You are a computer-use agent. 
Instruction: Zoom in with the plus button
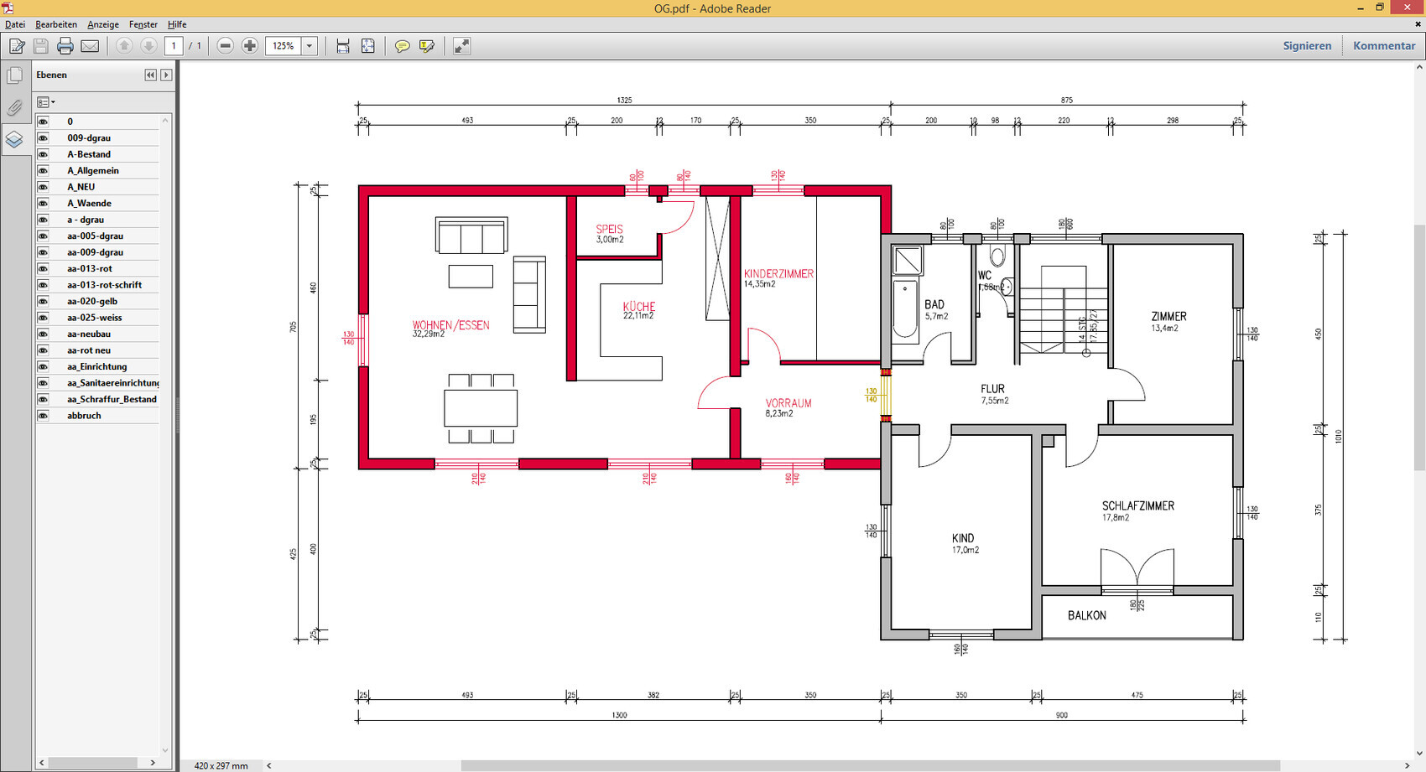point(249,46)
